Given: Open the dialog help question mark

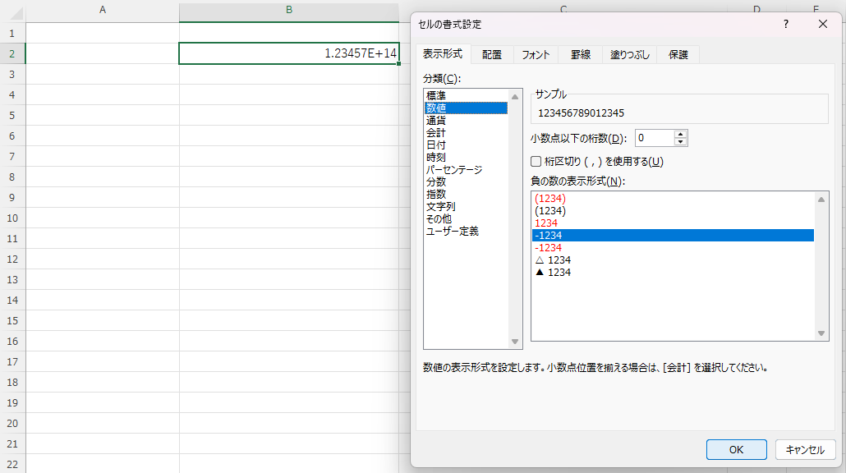Looking at the screenshot, I should 785,25.
